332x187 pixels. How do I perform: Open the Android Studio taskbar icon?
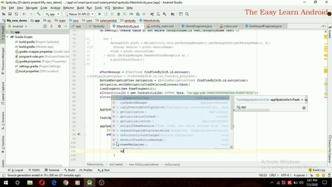[90, 182]
